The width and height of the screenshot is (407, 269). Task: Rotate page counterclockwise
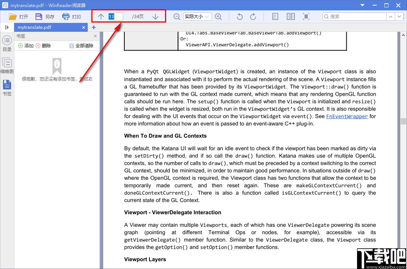(x=240, y=17)
